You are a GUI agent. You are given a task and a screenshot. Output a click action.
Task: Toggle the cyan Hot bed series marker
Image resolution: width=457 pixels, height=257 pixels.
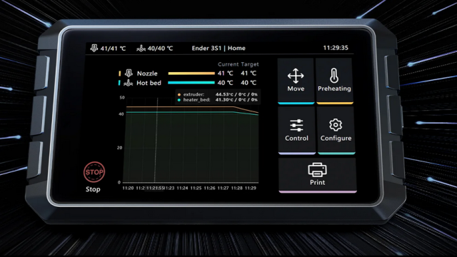click(119, 83)
